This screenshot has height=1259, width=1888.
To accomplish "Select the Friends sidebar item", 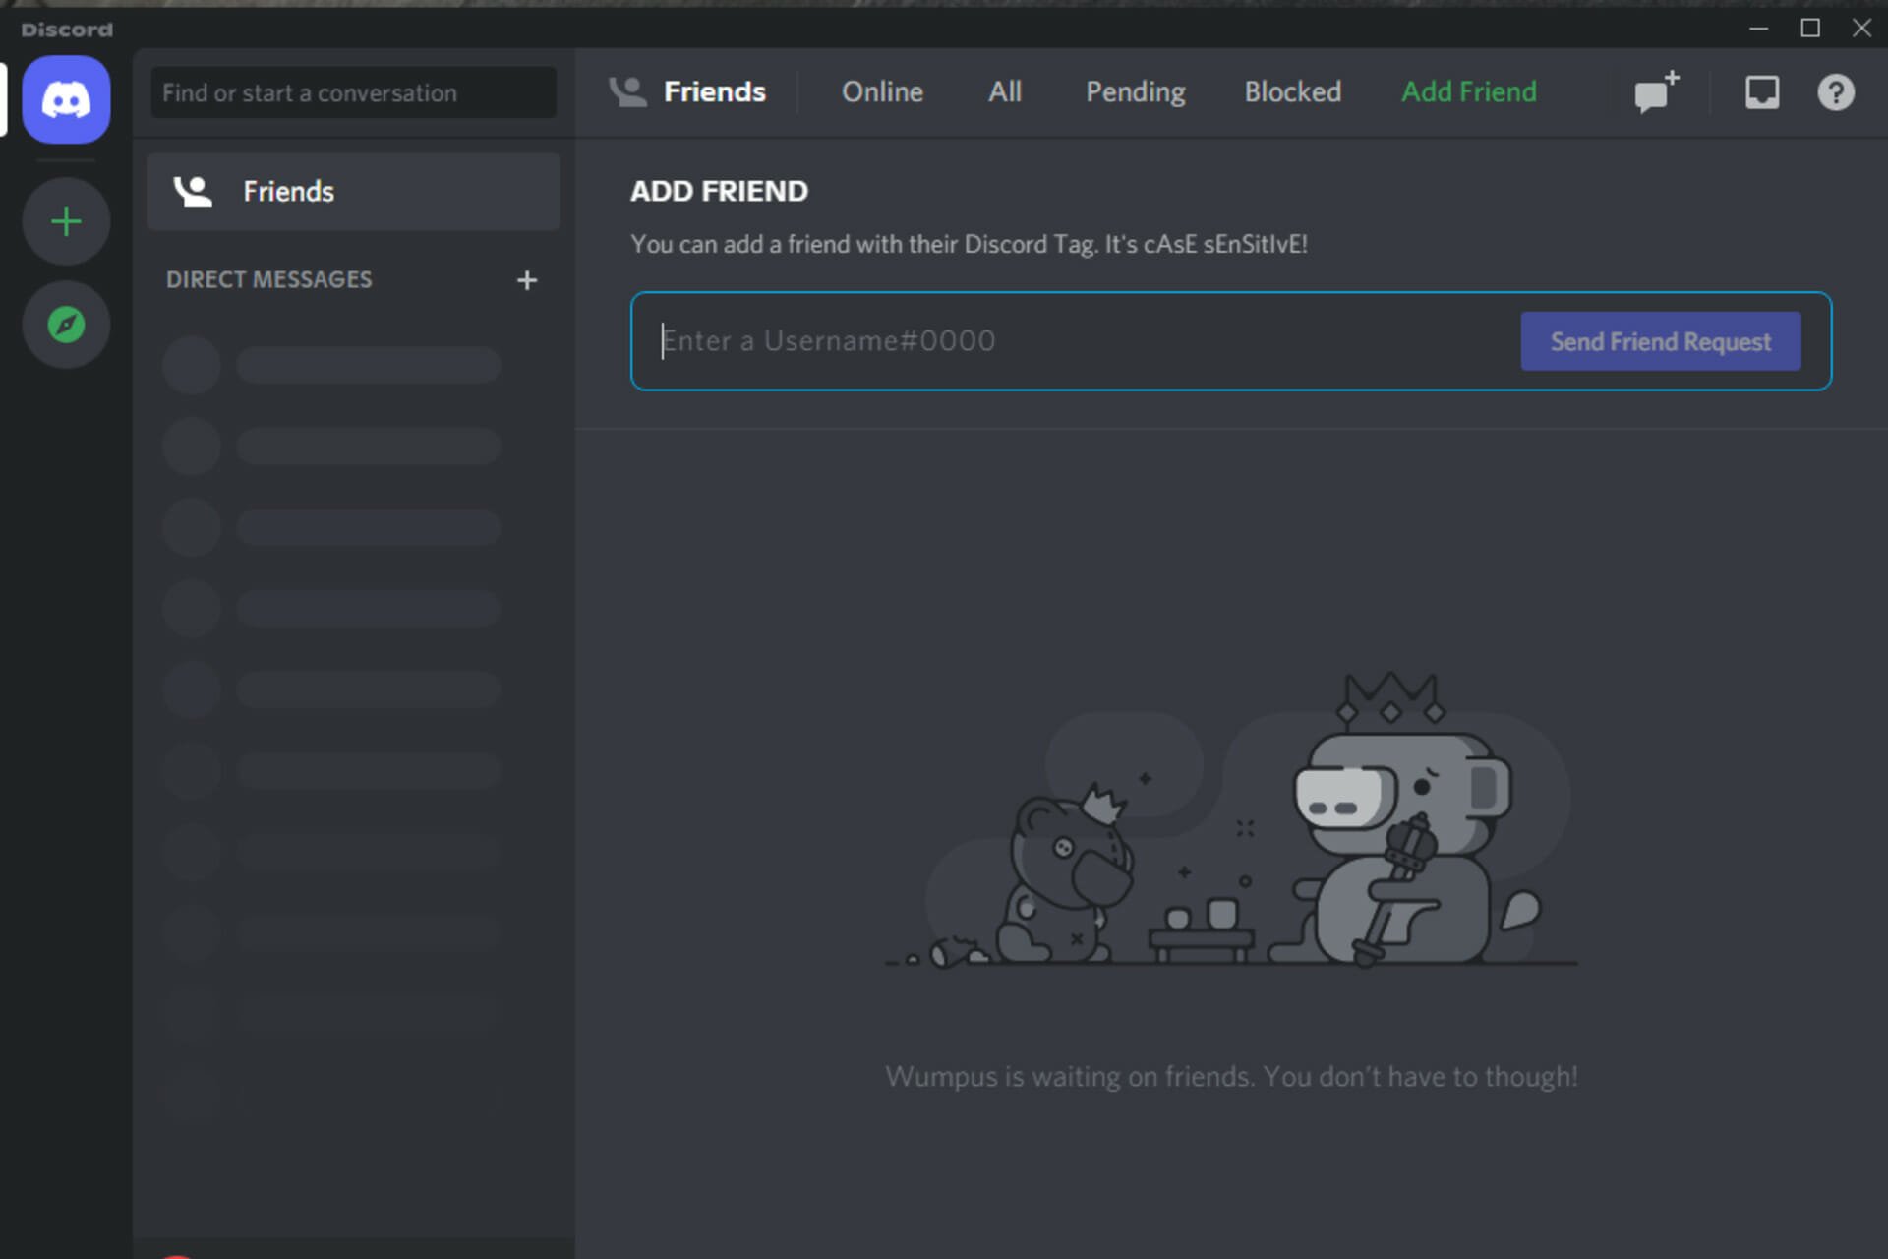I will [x=354, y=191].
